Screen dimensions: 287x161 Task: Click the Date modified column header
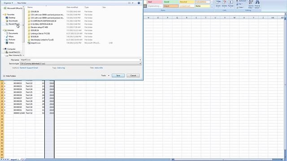[x=72, y=7]
